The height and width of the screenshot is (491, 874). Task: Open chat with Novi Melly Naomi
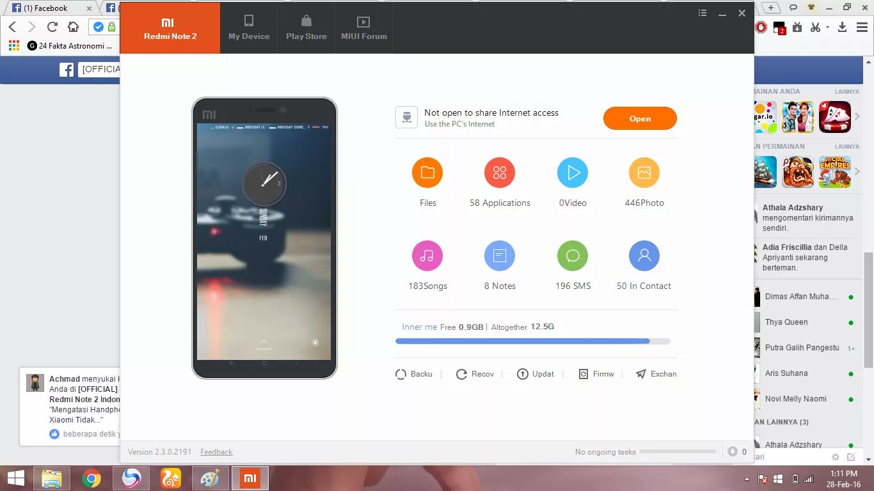[806, 399]
